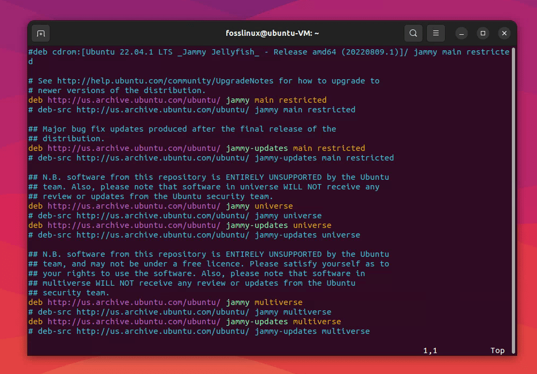Click the deb jammy universe line

pyautogui.click(x=160, y=206)
